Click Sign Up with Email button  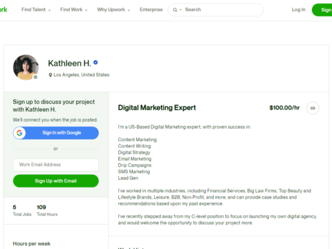coord(56,181)
